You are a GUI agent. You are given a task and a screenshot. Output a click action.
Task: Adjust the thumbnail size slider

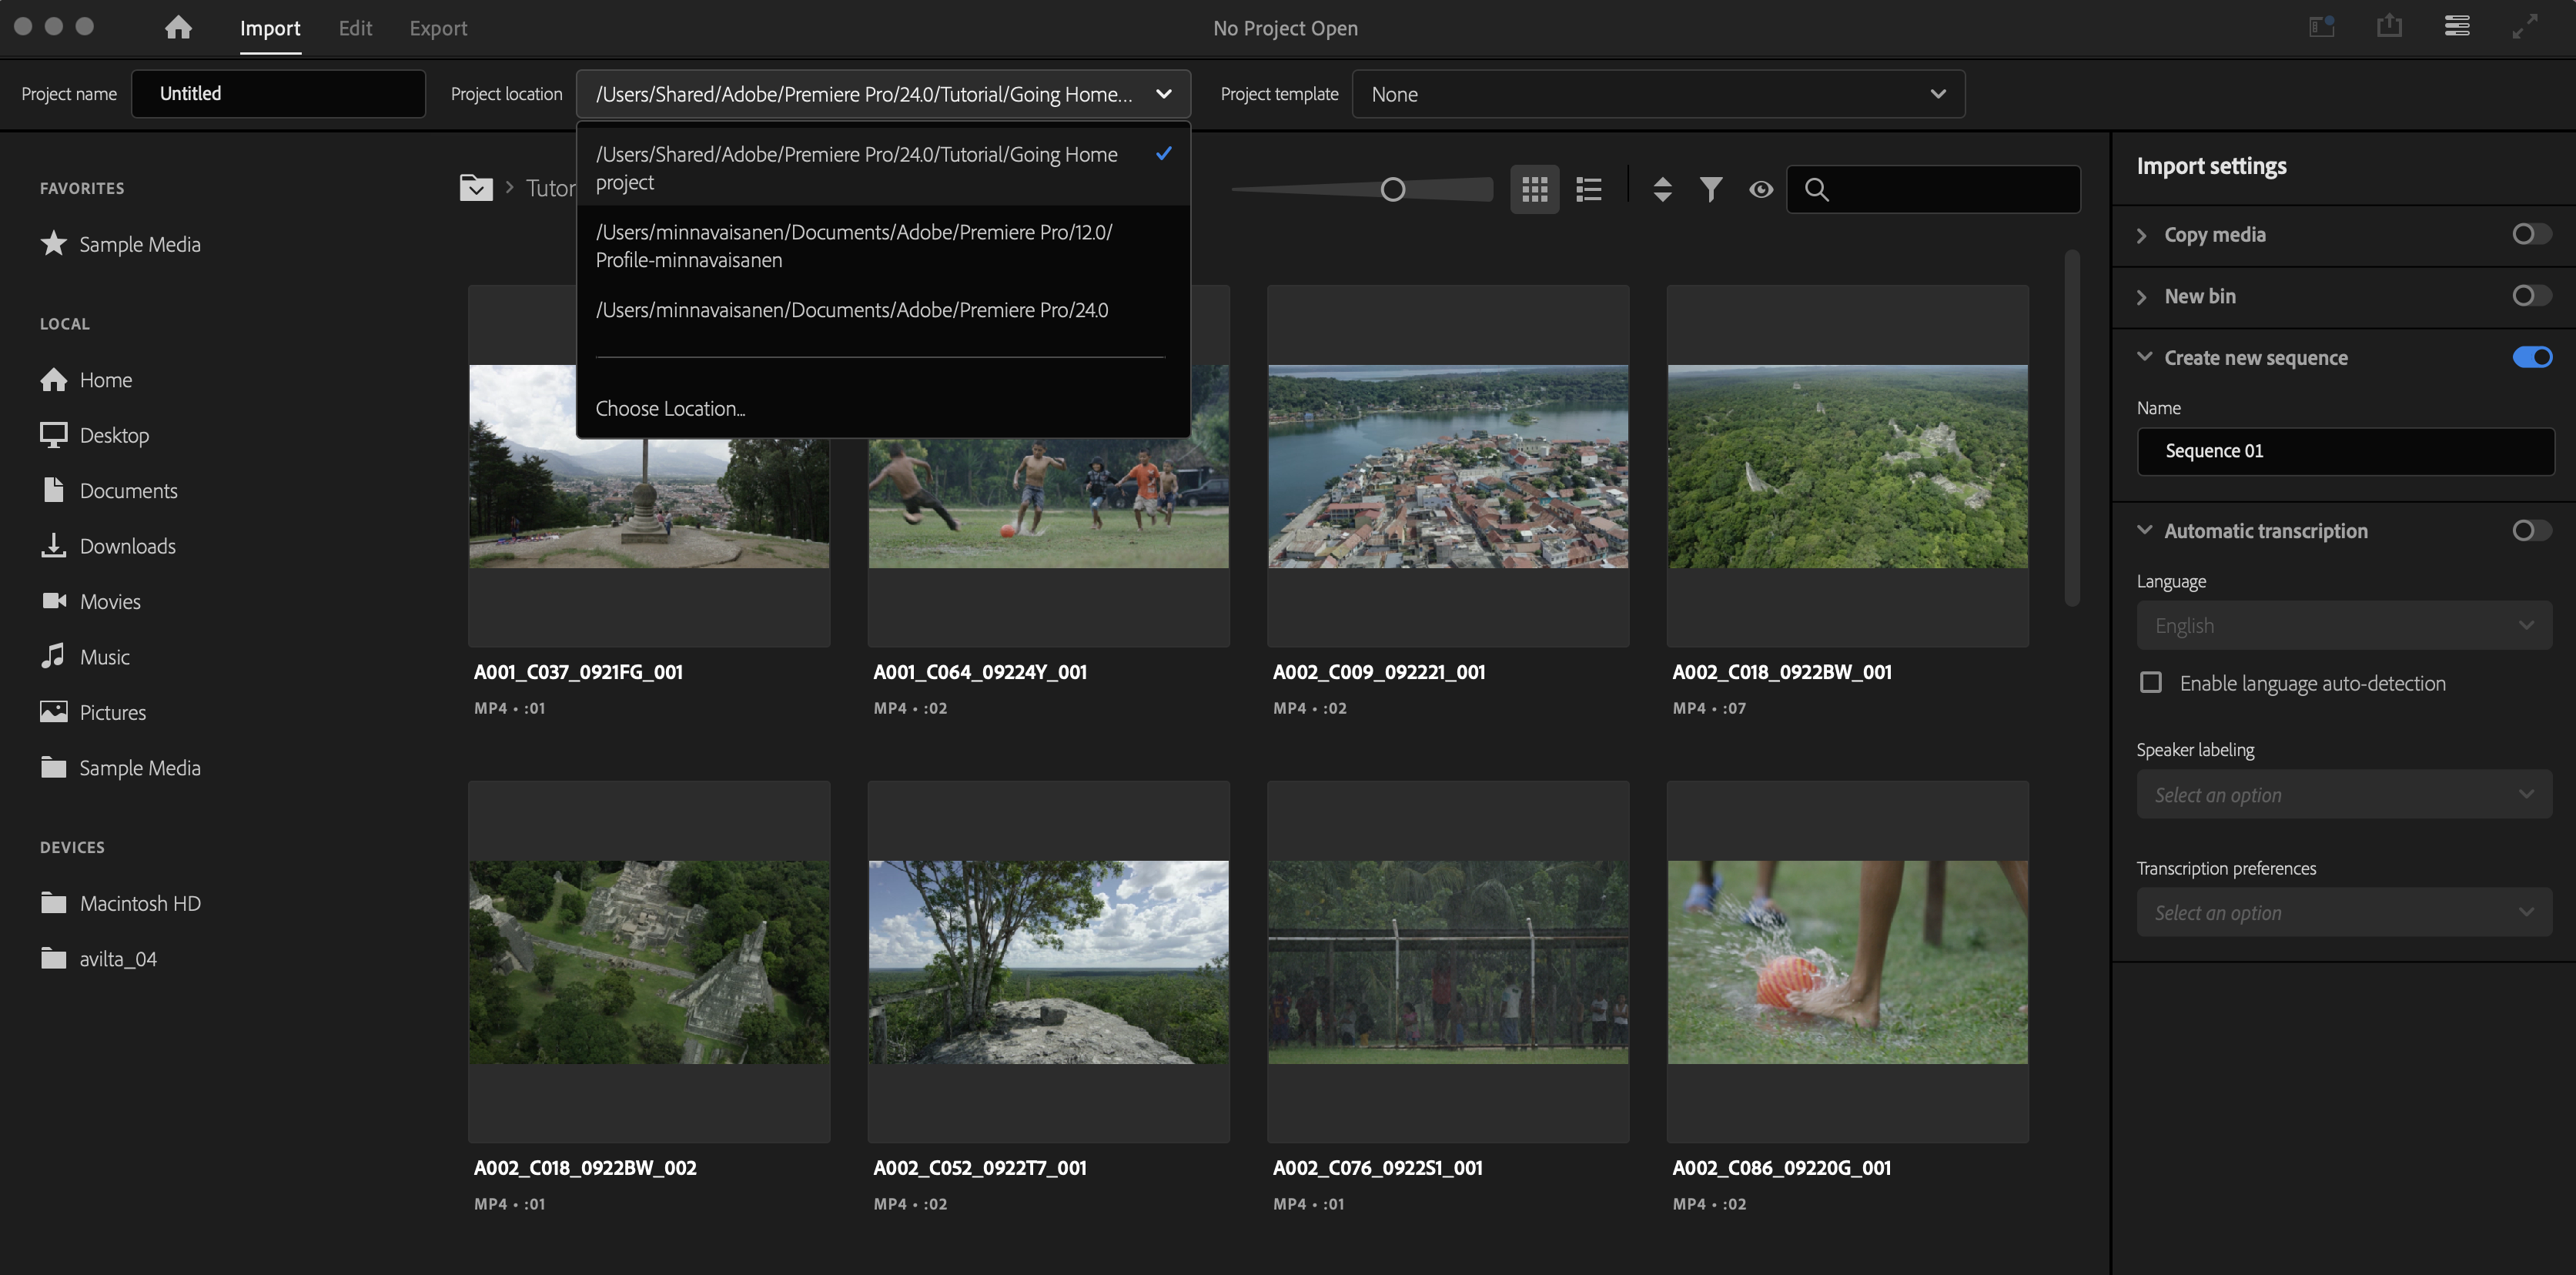click(x=1393, y=189)
